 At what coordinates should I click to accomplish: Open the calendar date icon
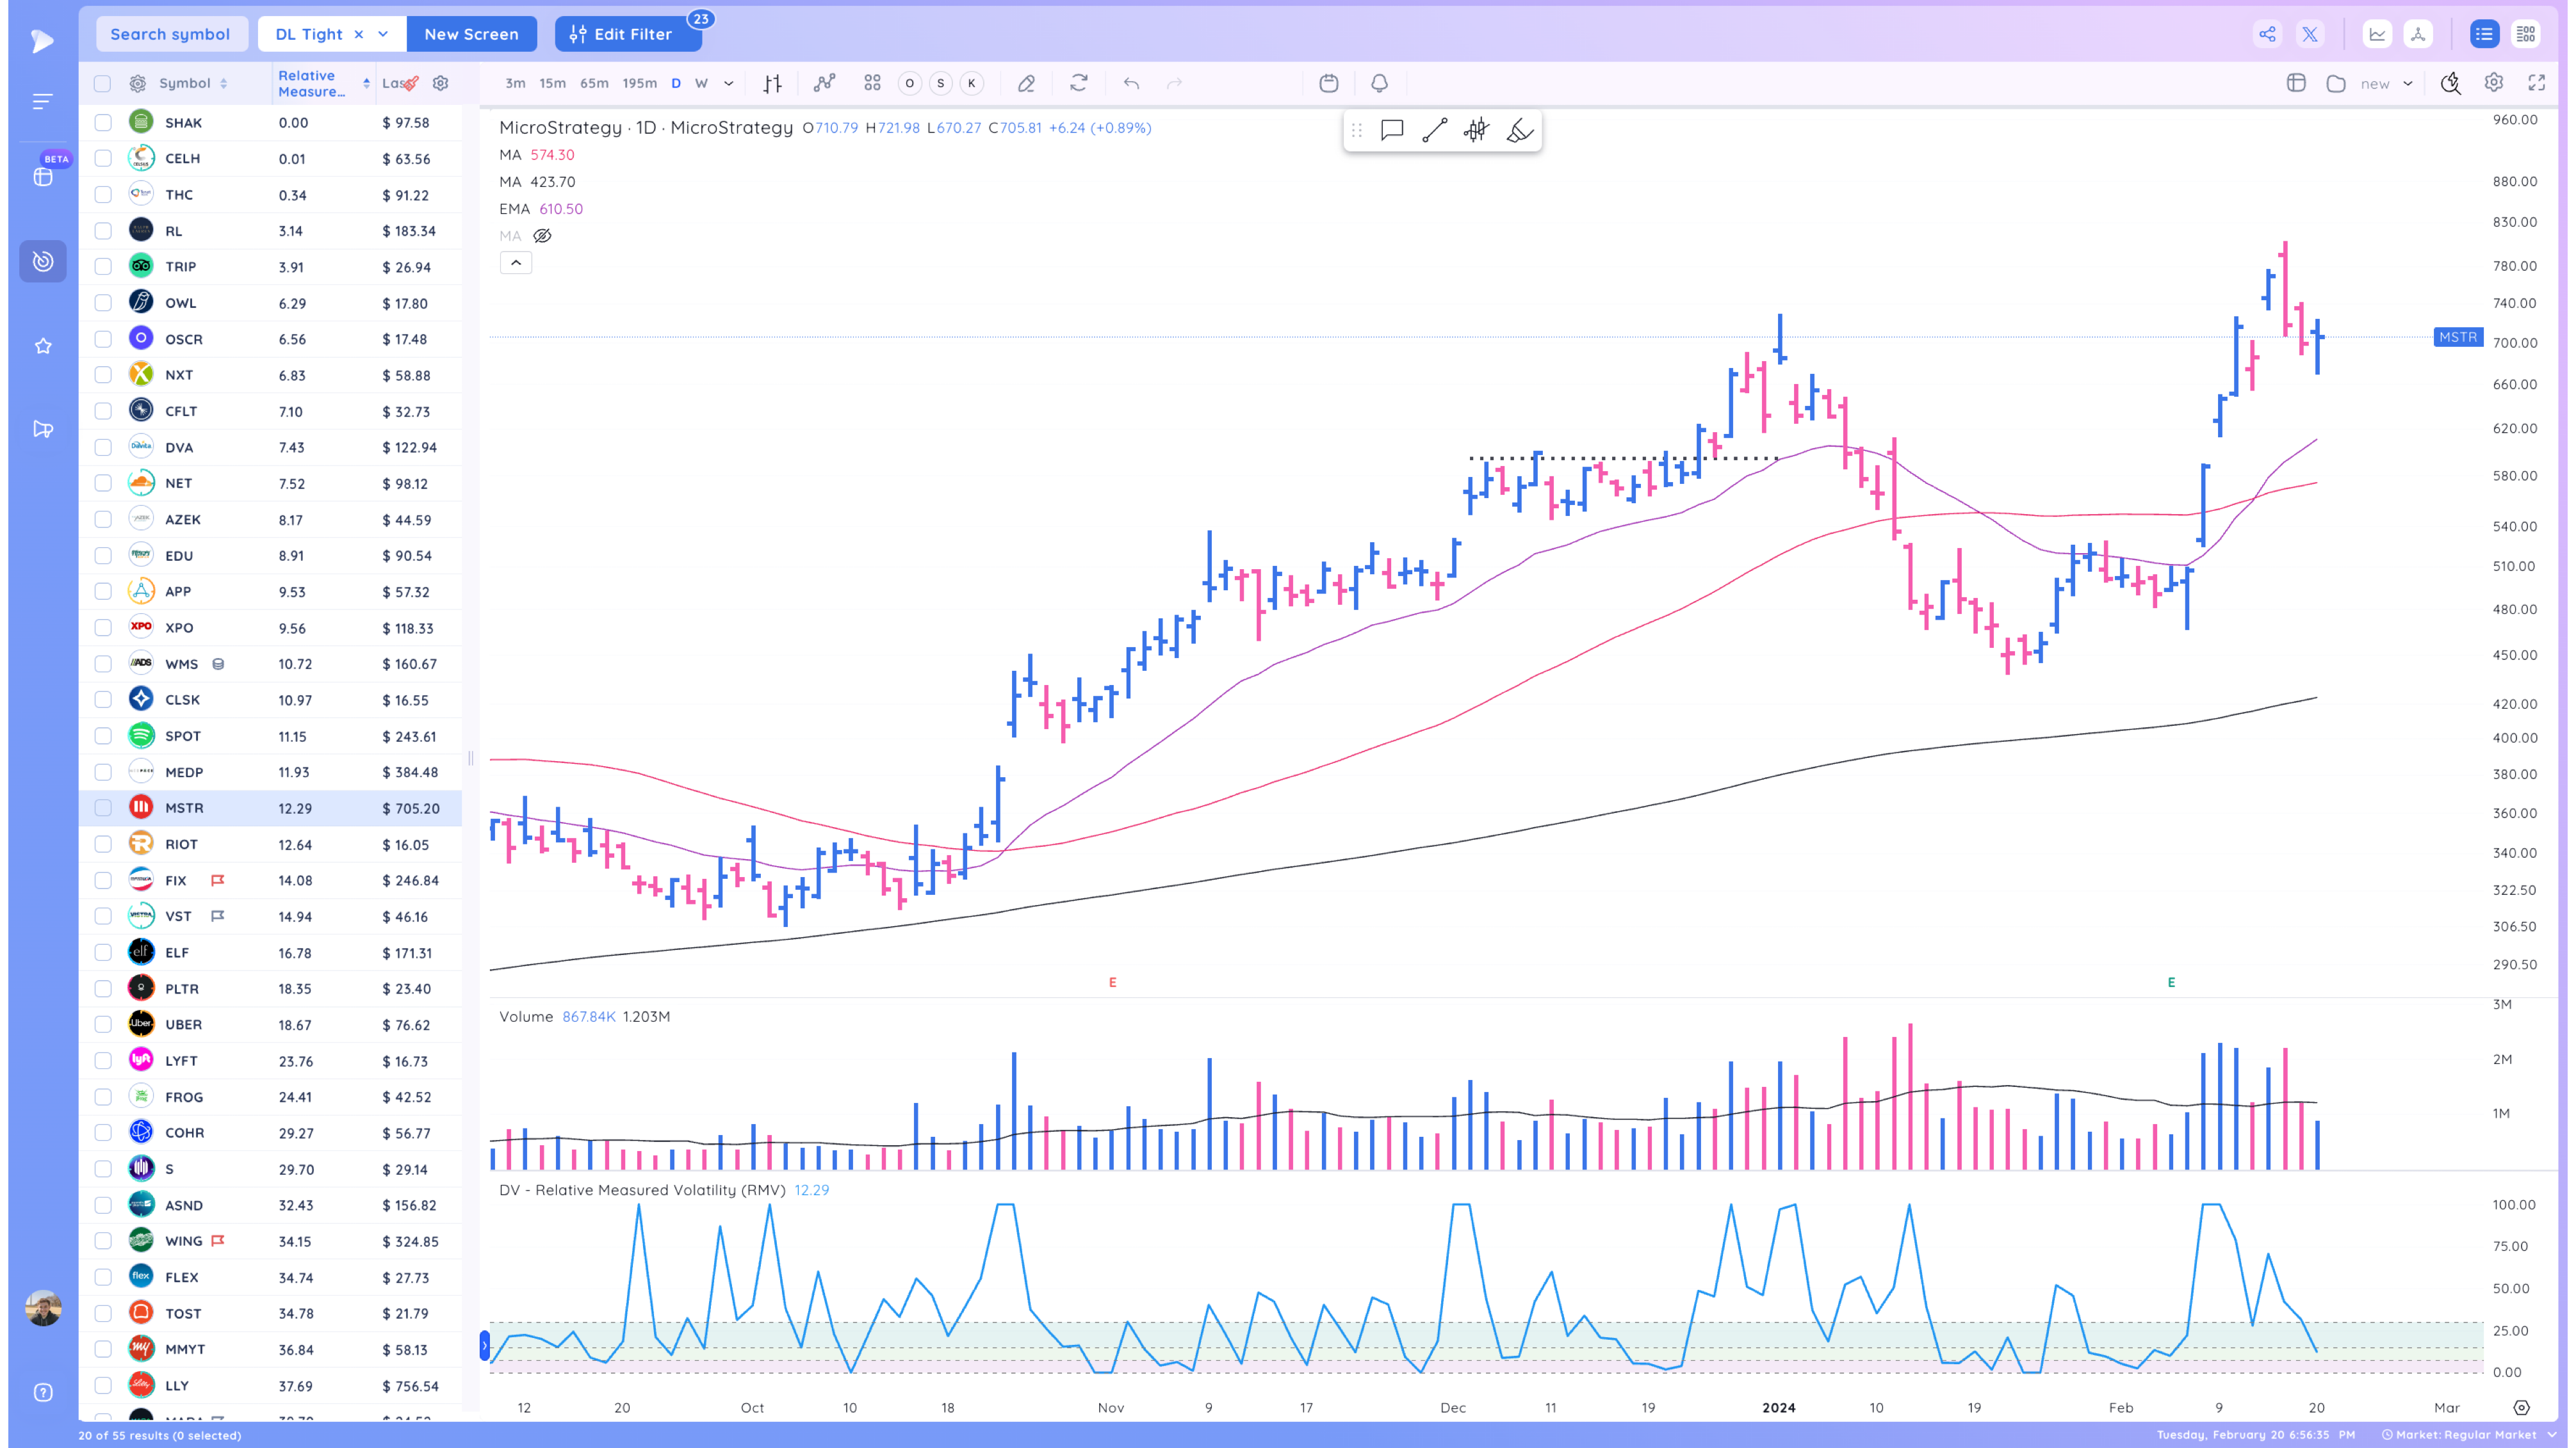pos(1328,83)
